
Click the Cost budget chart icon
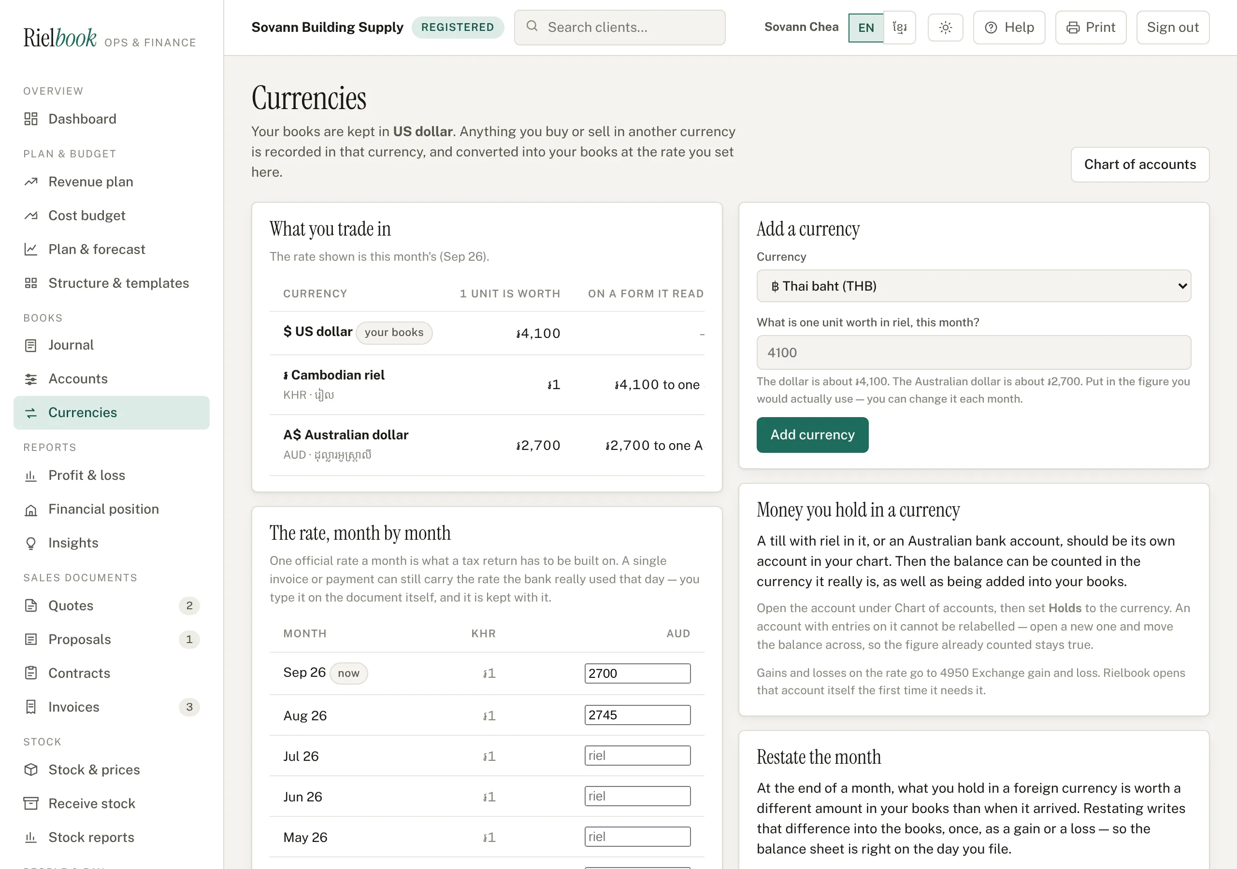coord(31,215)
